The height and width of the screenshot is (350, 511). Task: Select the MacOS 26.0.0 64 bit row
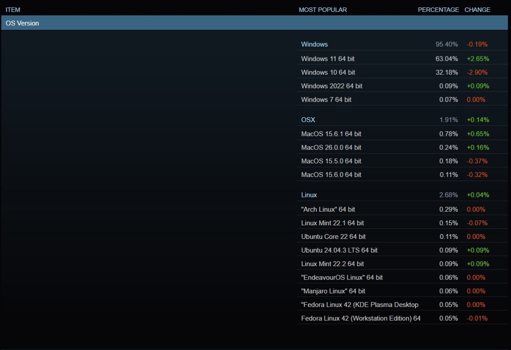tap(331, 147)
